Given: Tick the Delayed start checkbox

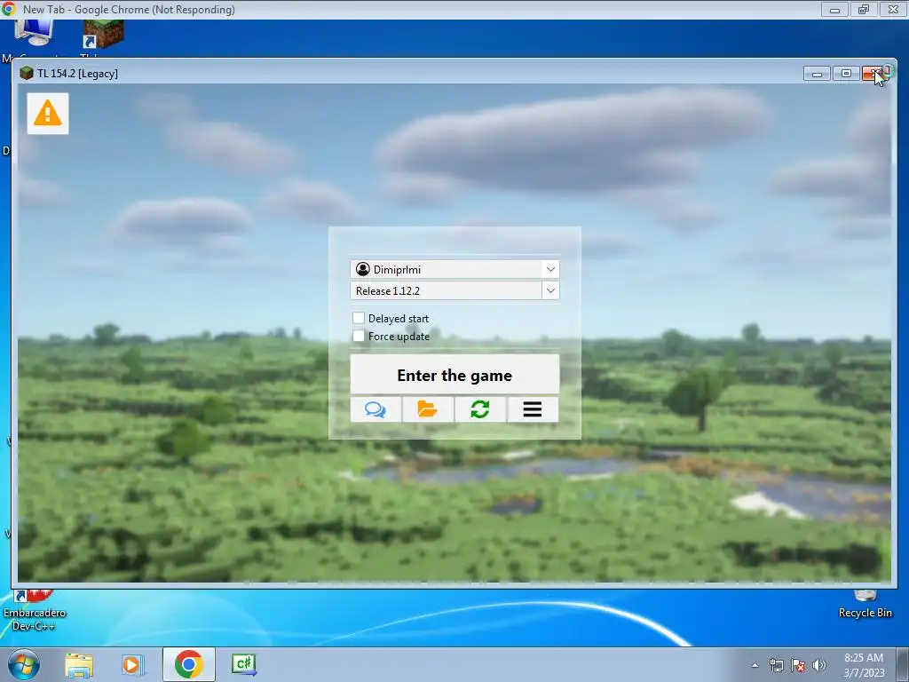Looking at the screenshot, I should point(359,318).
